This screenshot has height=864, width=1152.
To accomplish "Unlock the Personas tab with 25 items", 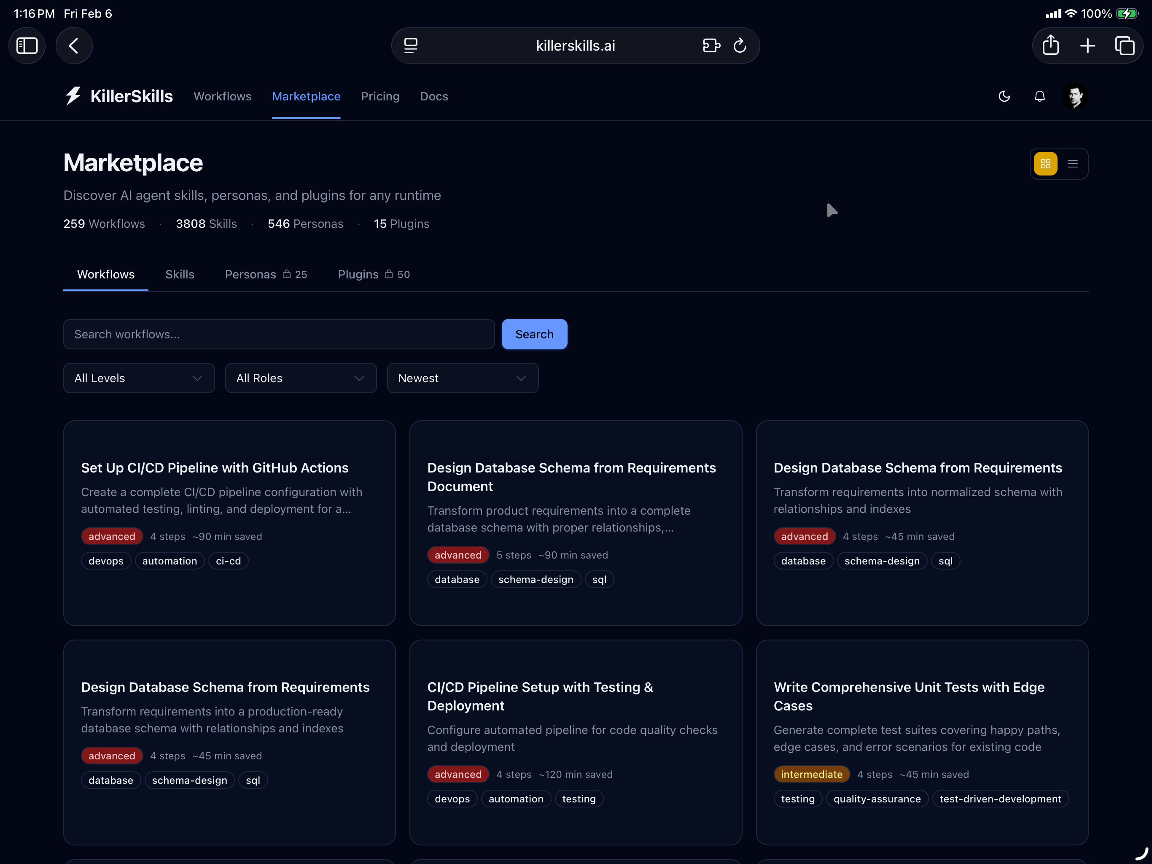I will pyautogui.click(x=266, y=274).
